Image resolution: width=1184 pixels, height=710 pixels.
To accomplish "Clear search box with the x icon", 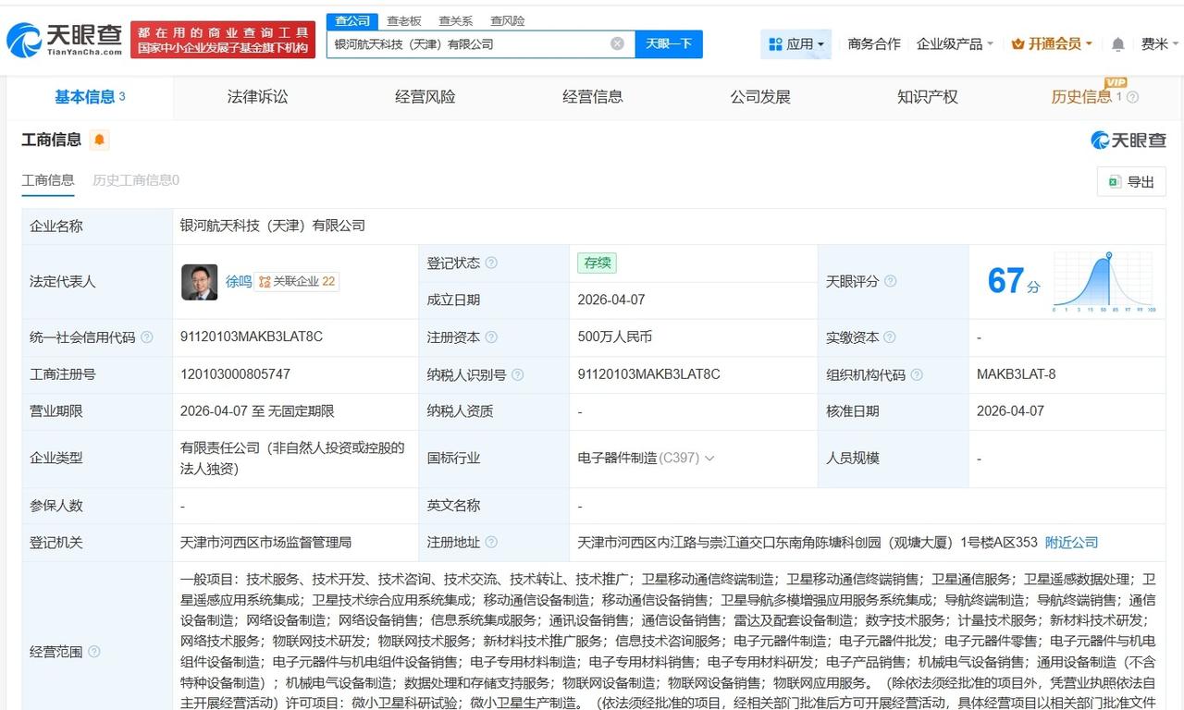I will 617,43.
